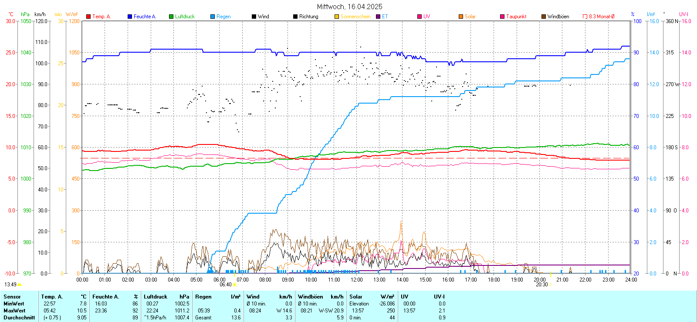Click the Durchschnitt row label

[x=19, y=318]
